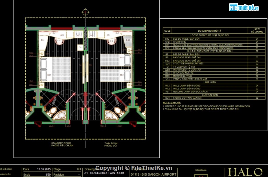Select the CH2 chair in the twin room
268x177 pixels.
point(111,41)
